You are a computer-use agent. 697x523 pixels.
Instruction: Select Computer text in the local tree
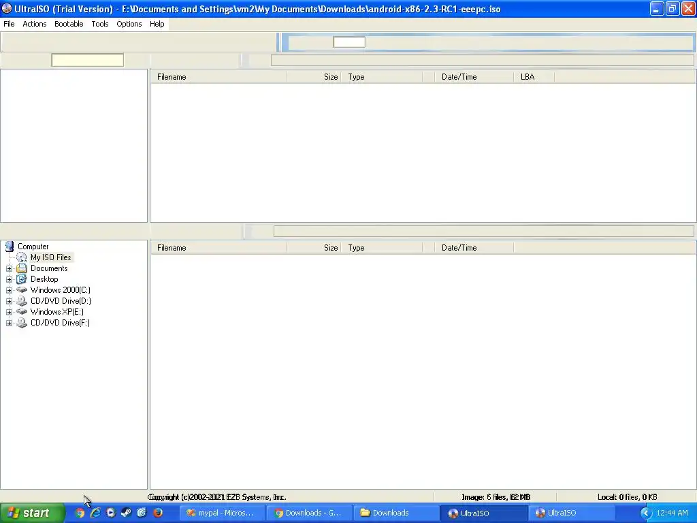(x=33, y=247)
